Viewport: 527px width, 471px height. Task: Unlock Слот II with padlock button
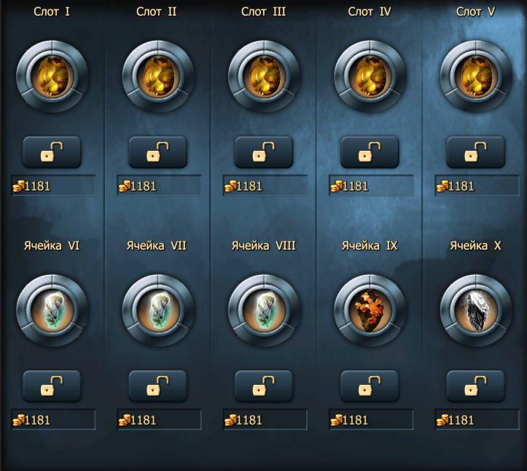click(x=157, y=152)
